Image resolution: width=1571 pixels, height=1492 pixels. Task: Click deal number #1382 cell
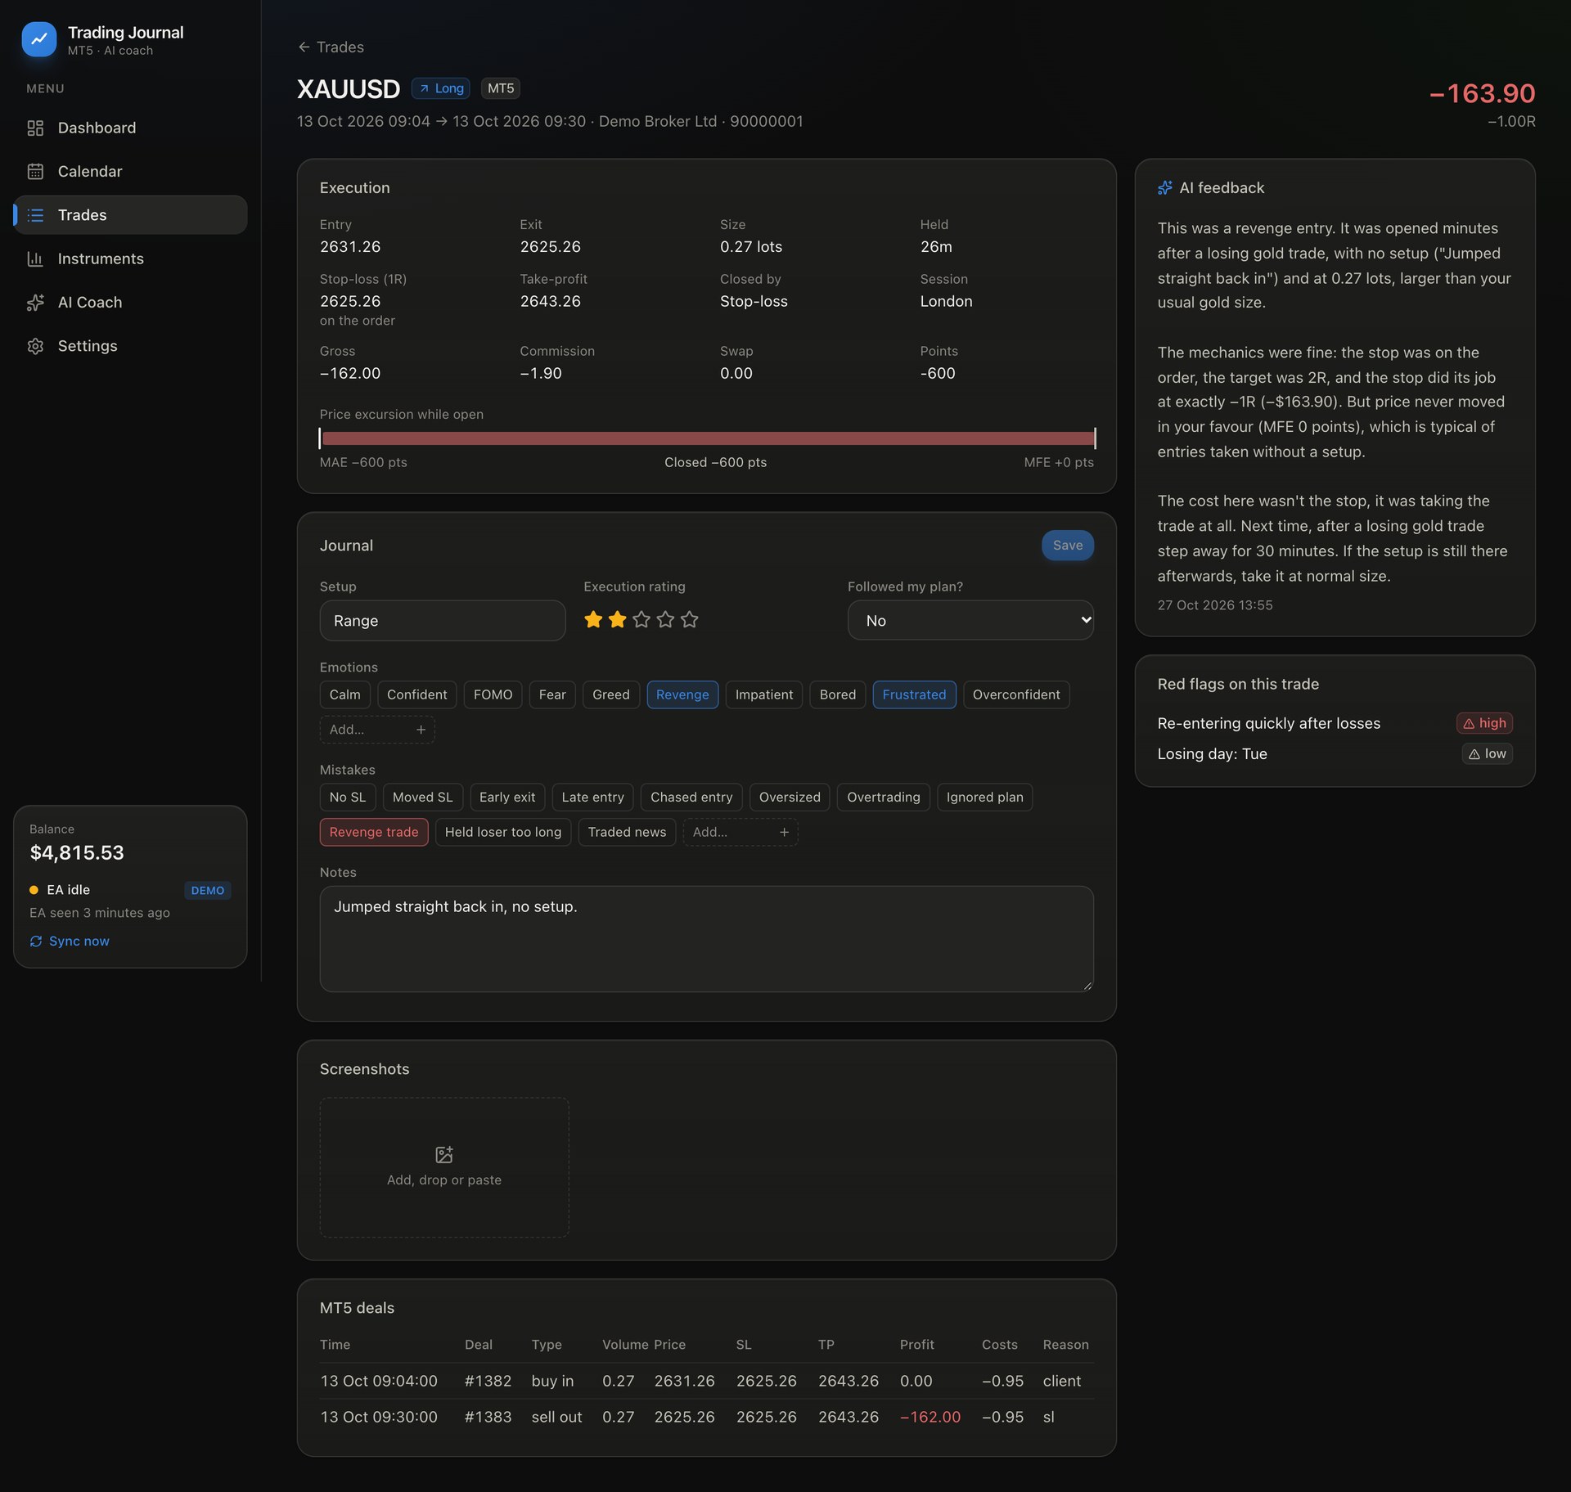488,1382
